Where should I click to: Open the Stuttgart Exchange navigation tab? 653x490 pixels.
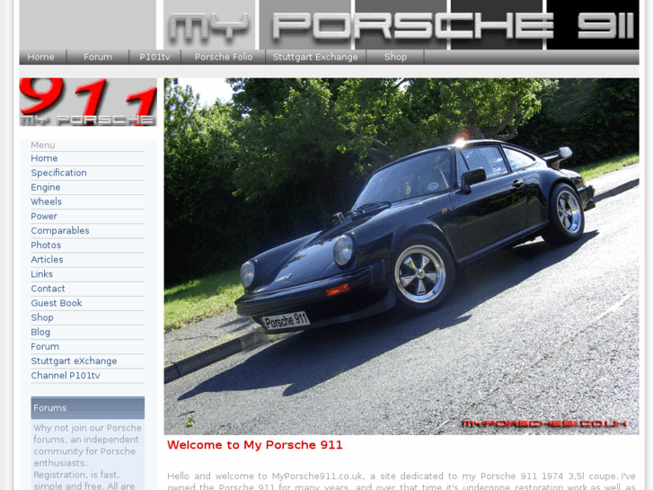(315, 58)
